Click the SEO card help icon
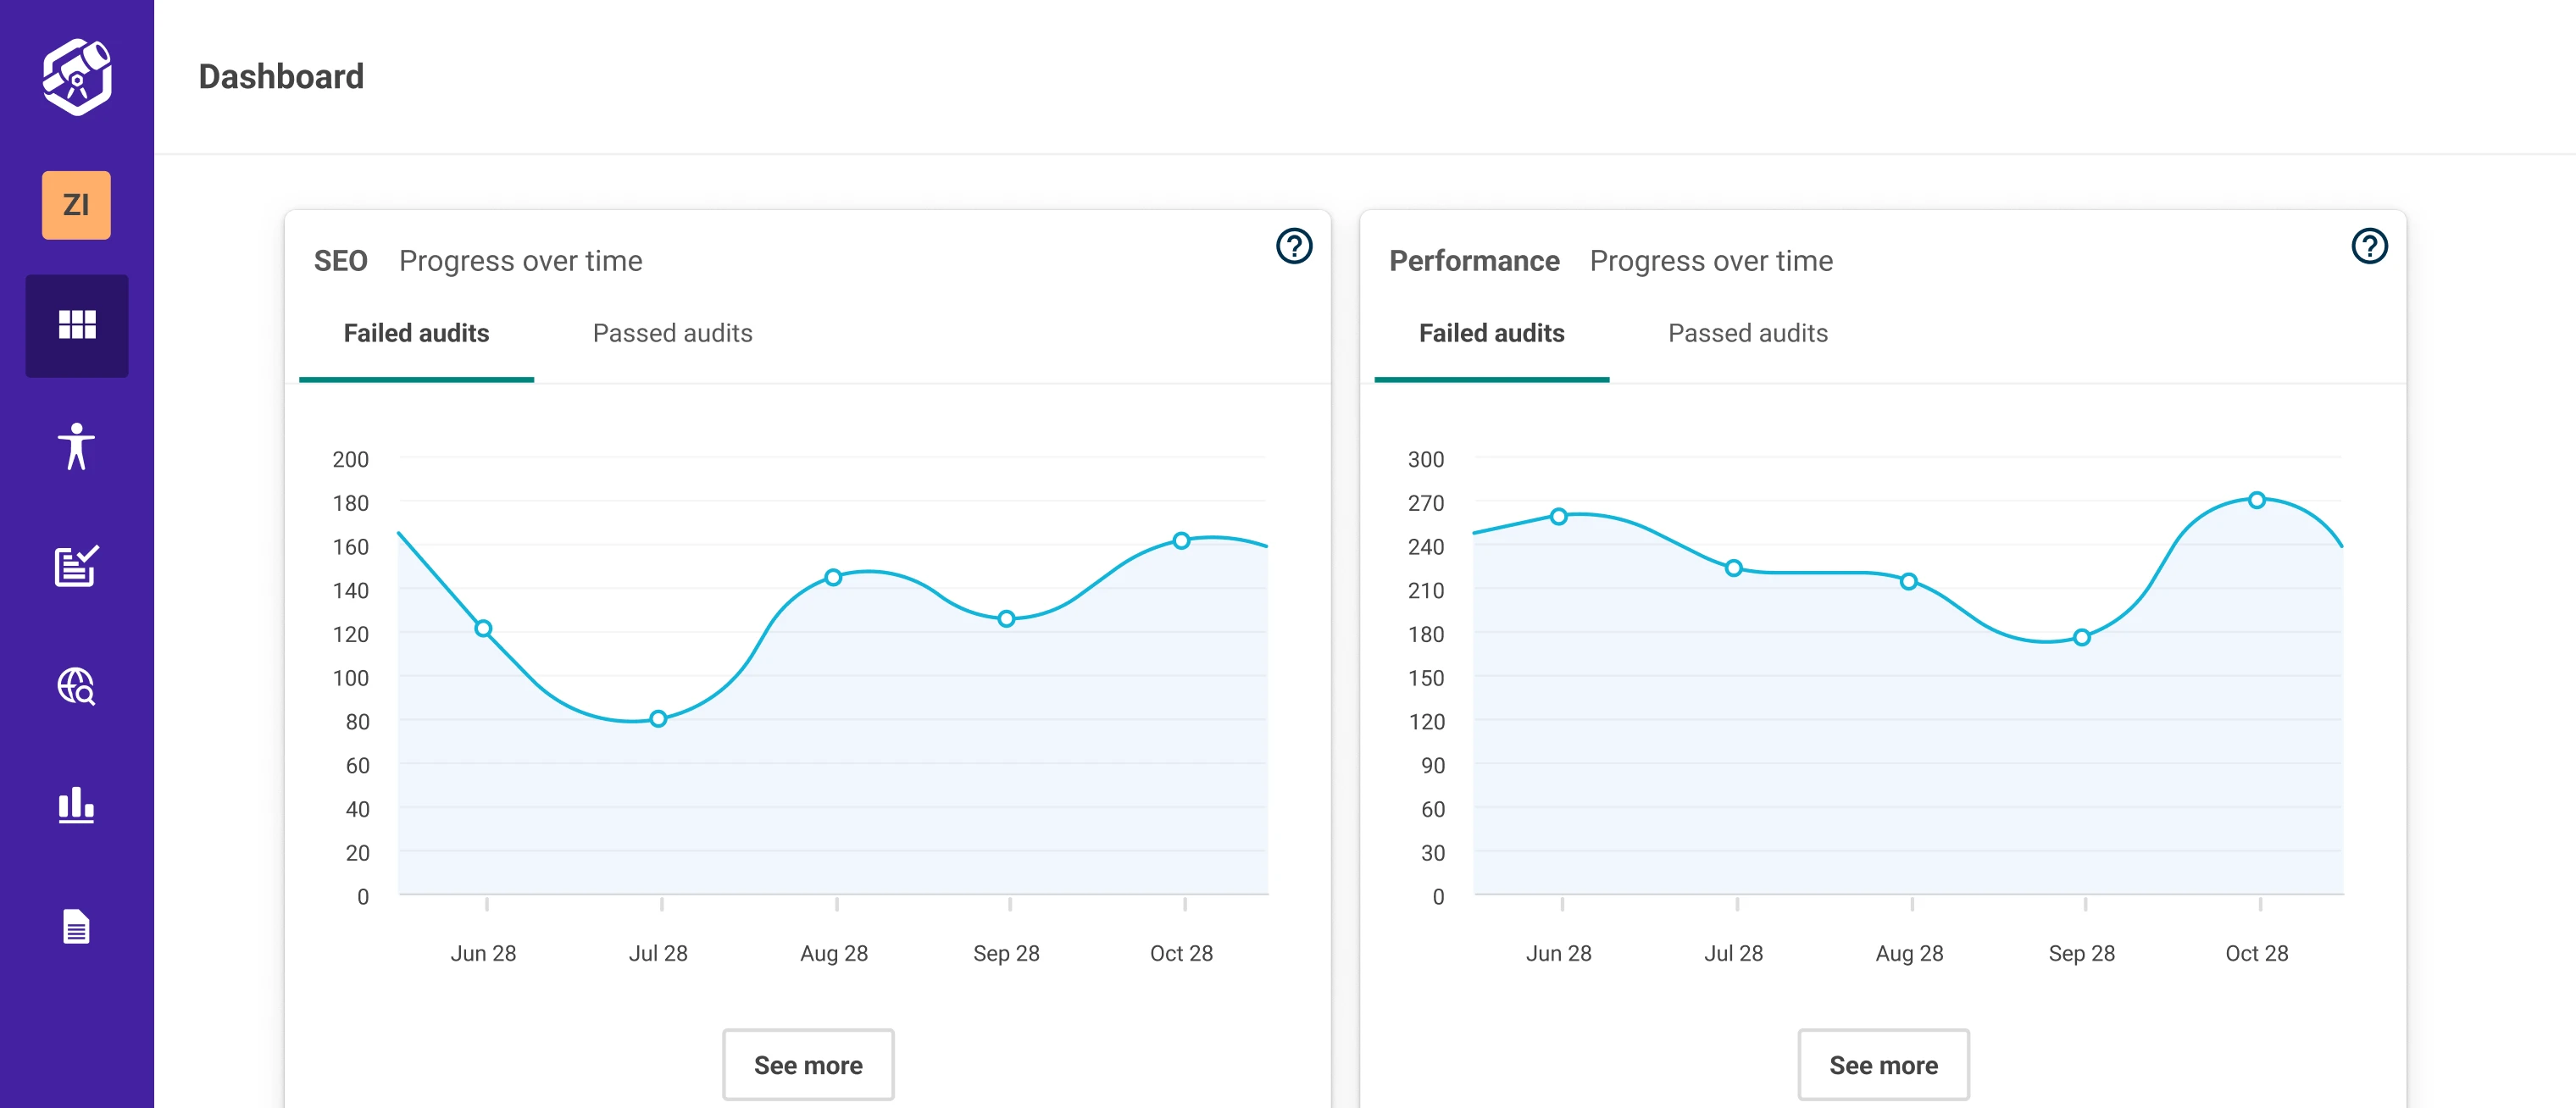This screenshot has width=2576, height=1108. point(1293,246)
